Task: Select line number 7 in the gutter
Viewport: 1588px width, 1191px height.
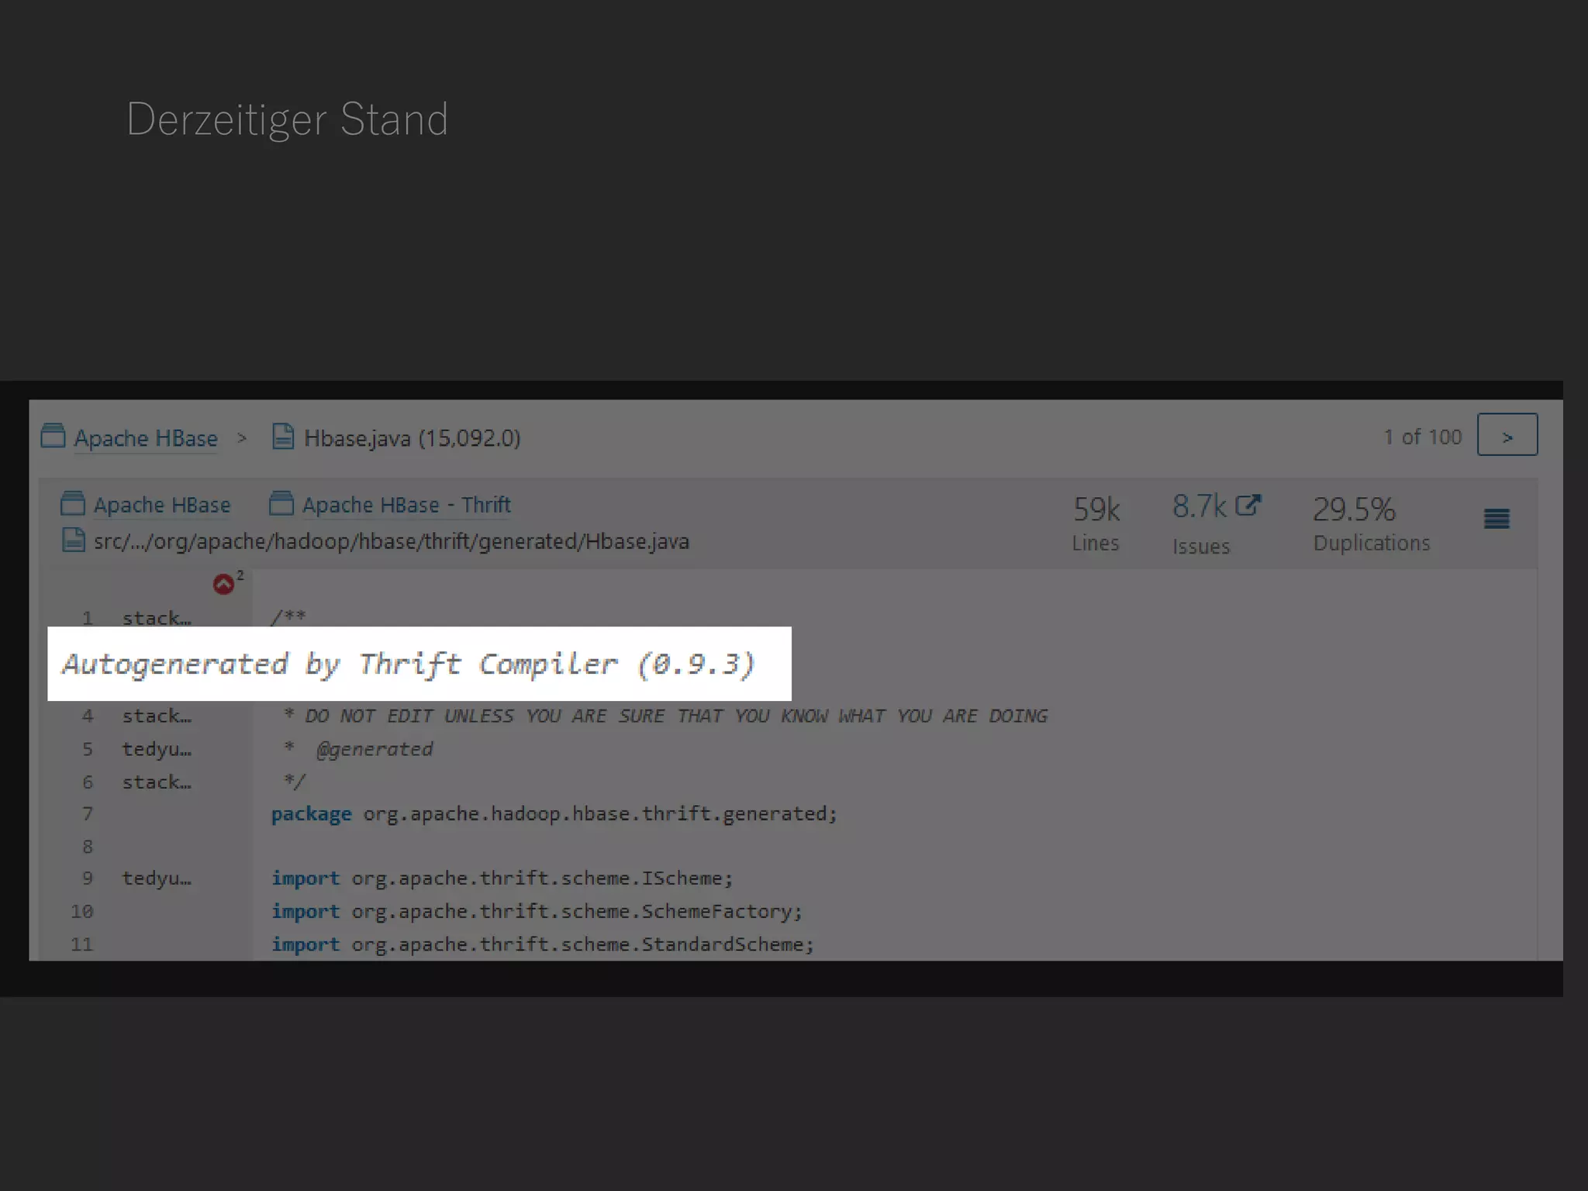Action: pos(88,814)
